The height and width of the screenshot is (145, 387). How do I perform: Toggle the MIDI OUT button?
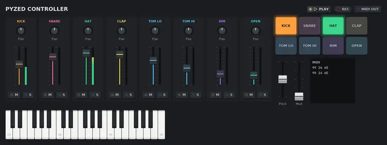tap(368, 9)
